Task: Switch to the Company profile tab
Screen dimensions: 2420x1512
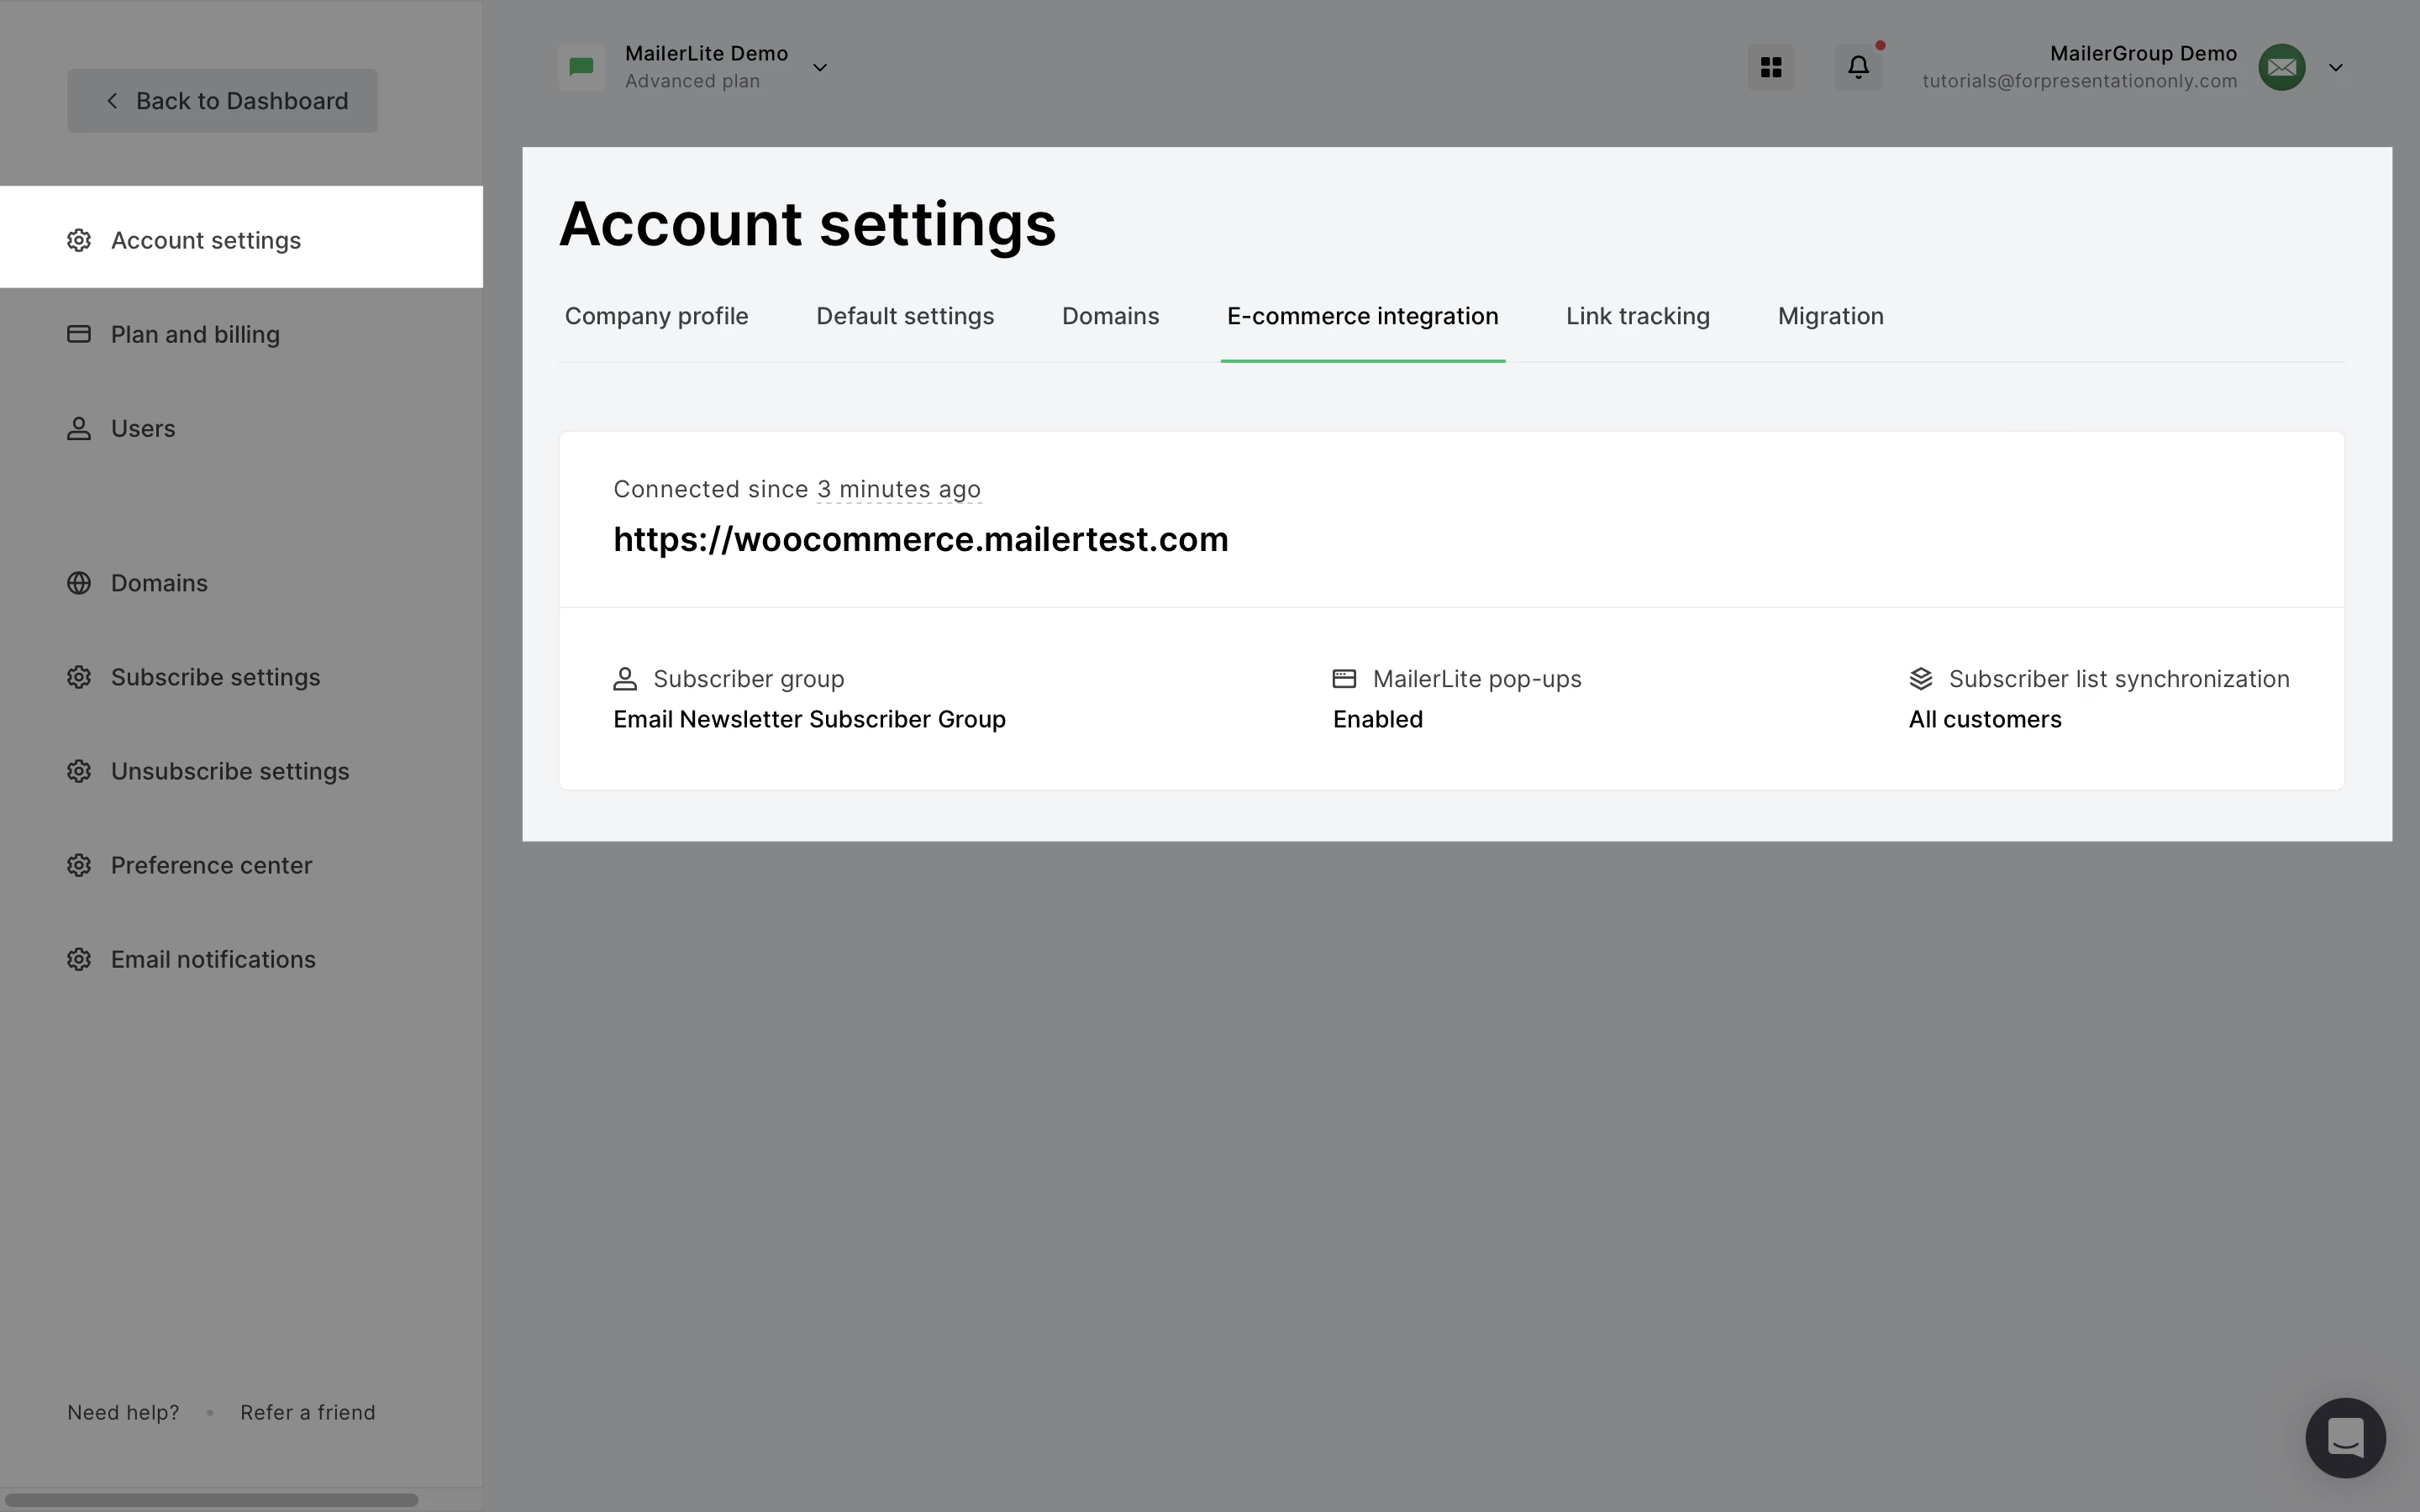Action: click(656, 316)
